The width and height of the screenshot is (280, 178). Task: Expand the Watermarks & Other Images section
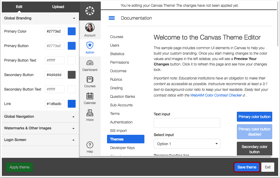[40, 128]
